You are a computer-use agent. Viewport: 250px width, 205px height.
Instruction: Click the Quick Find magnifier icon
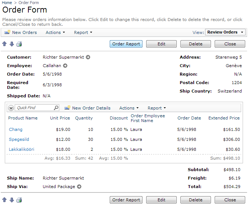[x=56, y=108]
